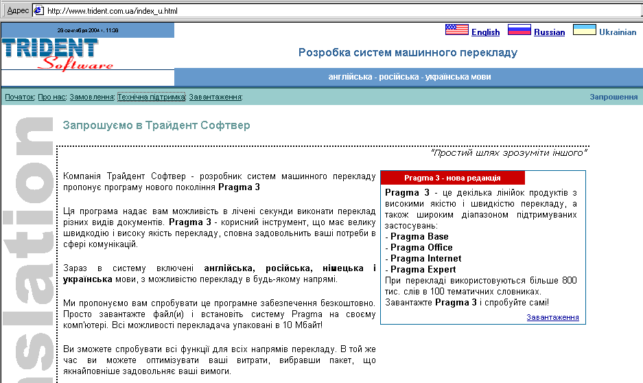This screenshot has height=383, width=643.
Task: Switch the site to Russian
Action: [x=549, y=32]
